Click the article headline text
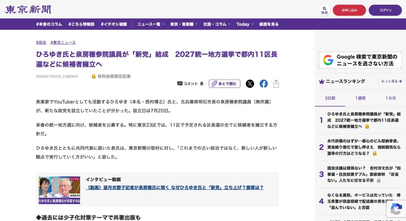Viewport: 406px width, 221px height. pos(157,59)
